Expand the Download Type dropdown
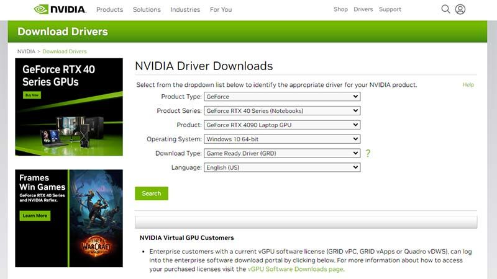Screen dimensions: 497x279 pyautogui.click(x=282, y=153)
